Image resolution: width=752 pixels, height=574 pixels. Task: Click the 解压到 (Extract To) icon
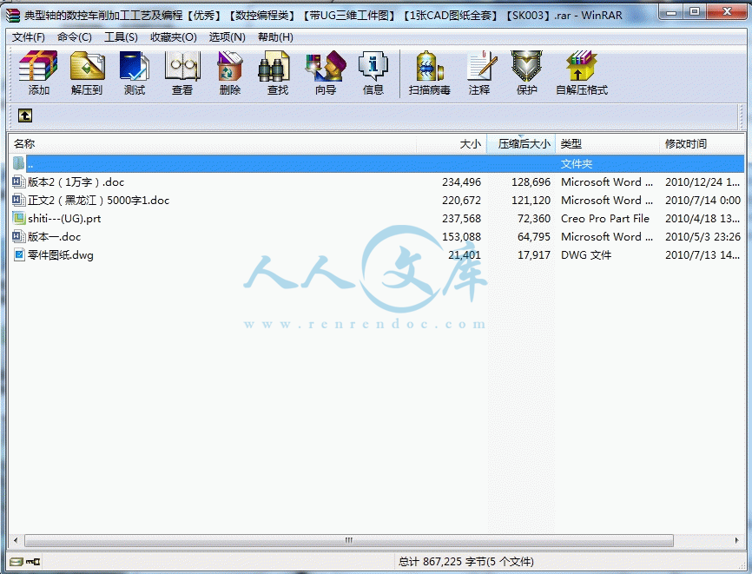coord(87,72)
